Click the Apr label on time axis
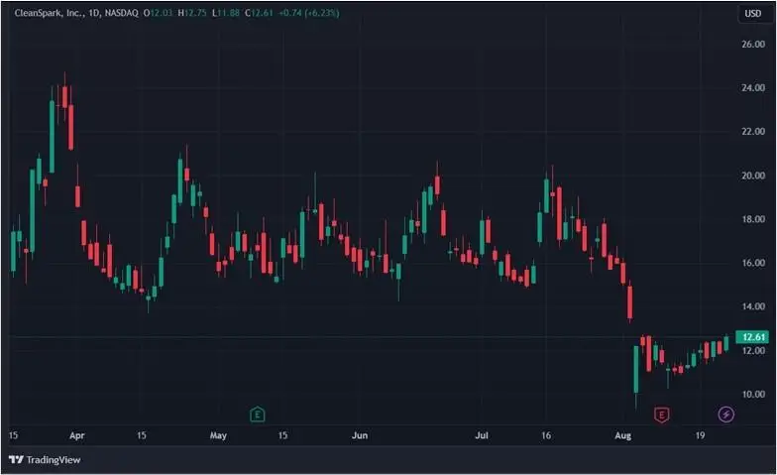 (x=77, y=435)
